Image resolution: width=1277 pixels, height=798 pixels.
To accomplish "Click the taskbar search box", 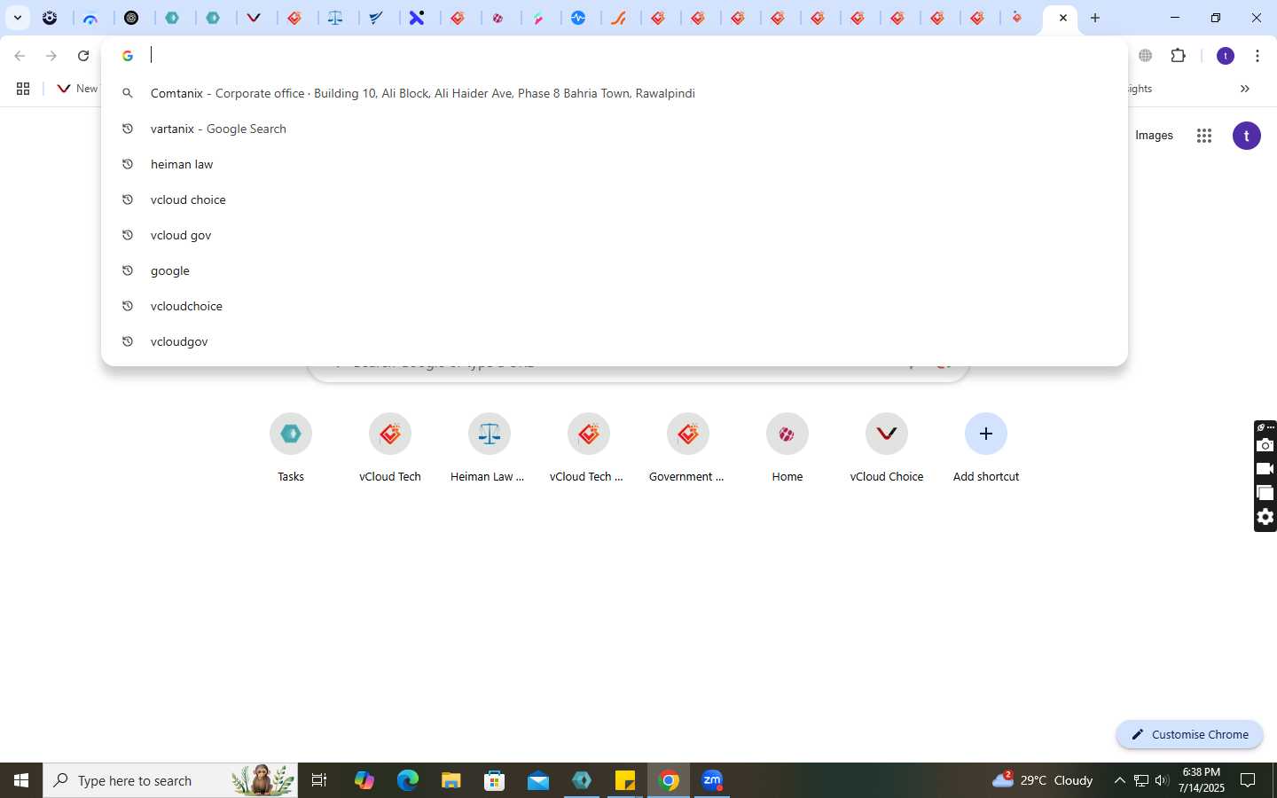I will [170, 780].
